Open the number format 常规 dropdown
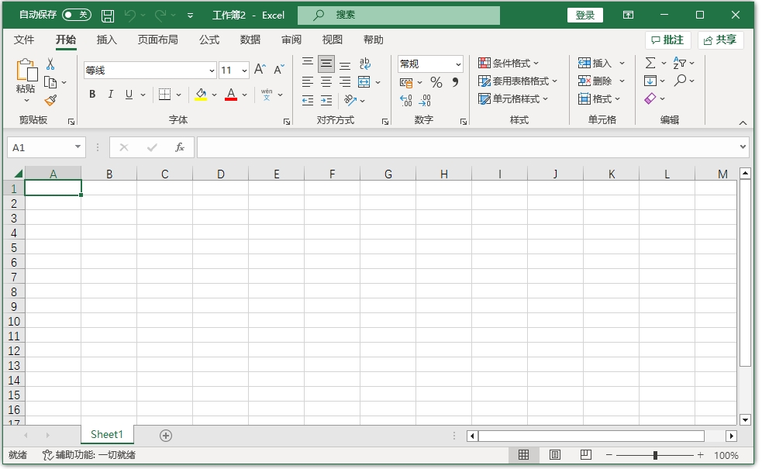The width and height of the screenshot is (762, 469). coord(458,64)
